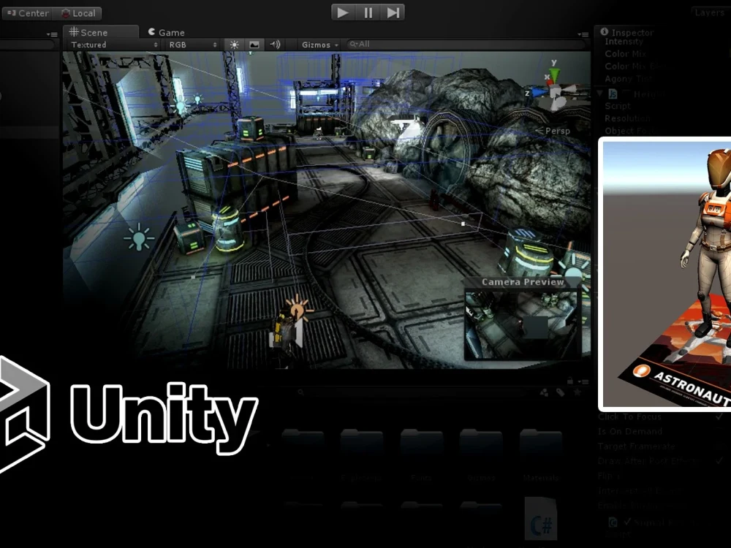Viewport: 731px width, 548px height.
Task: Click the Js script component icon
Action: pyautogui.click(x=613, y=94)
